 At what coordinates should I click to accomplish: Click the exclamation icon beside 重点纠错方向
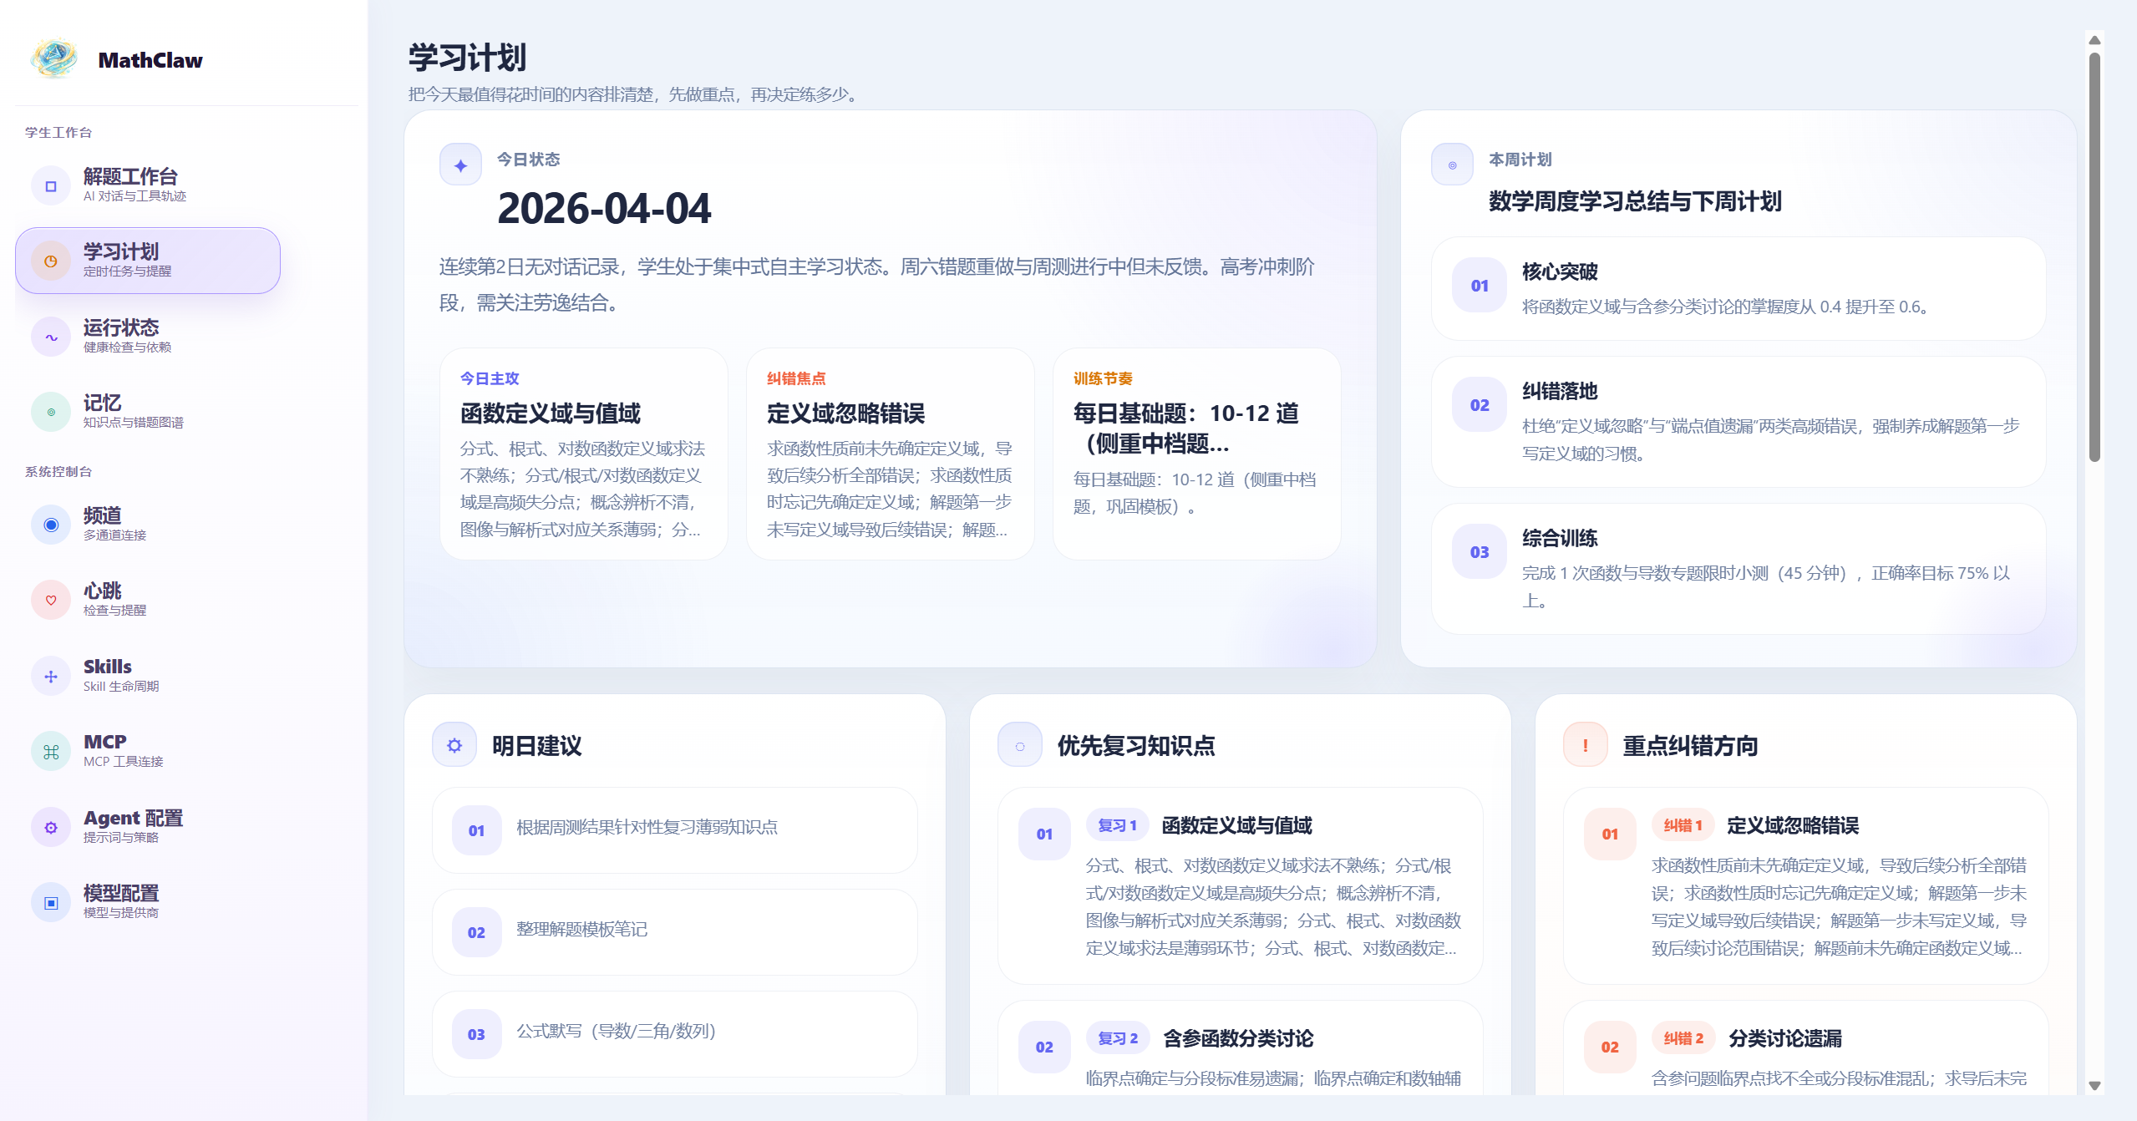click(1585, 746)
